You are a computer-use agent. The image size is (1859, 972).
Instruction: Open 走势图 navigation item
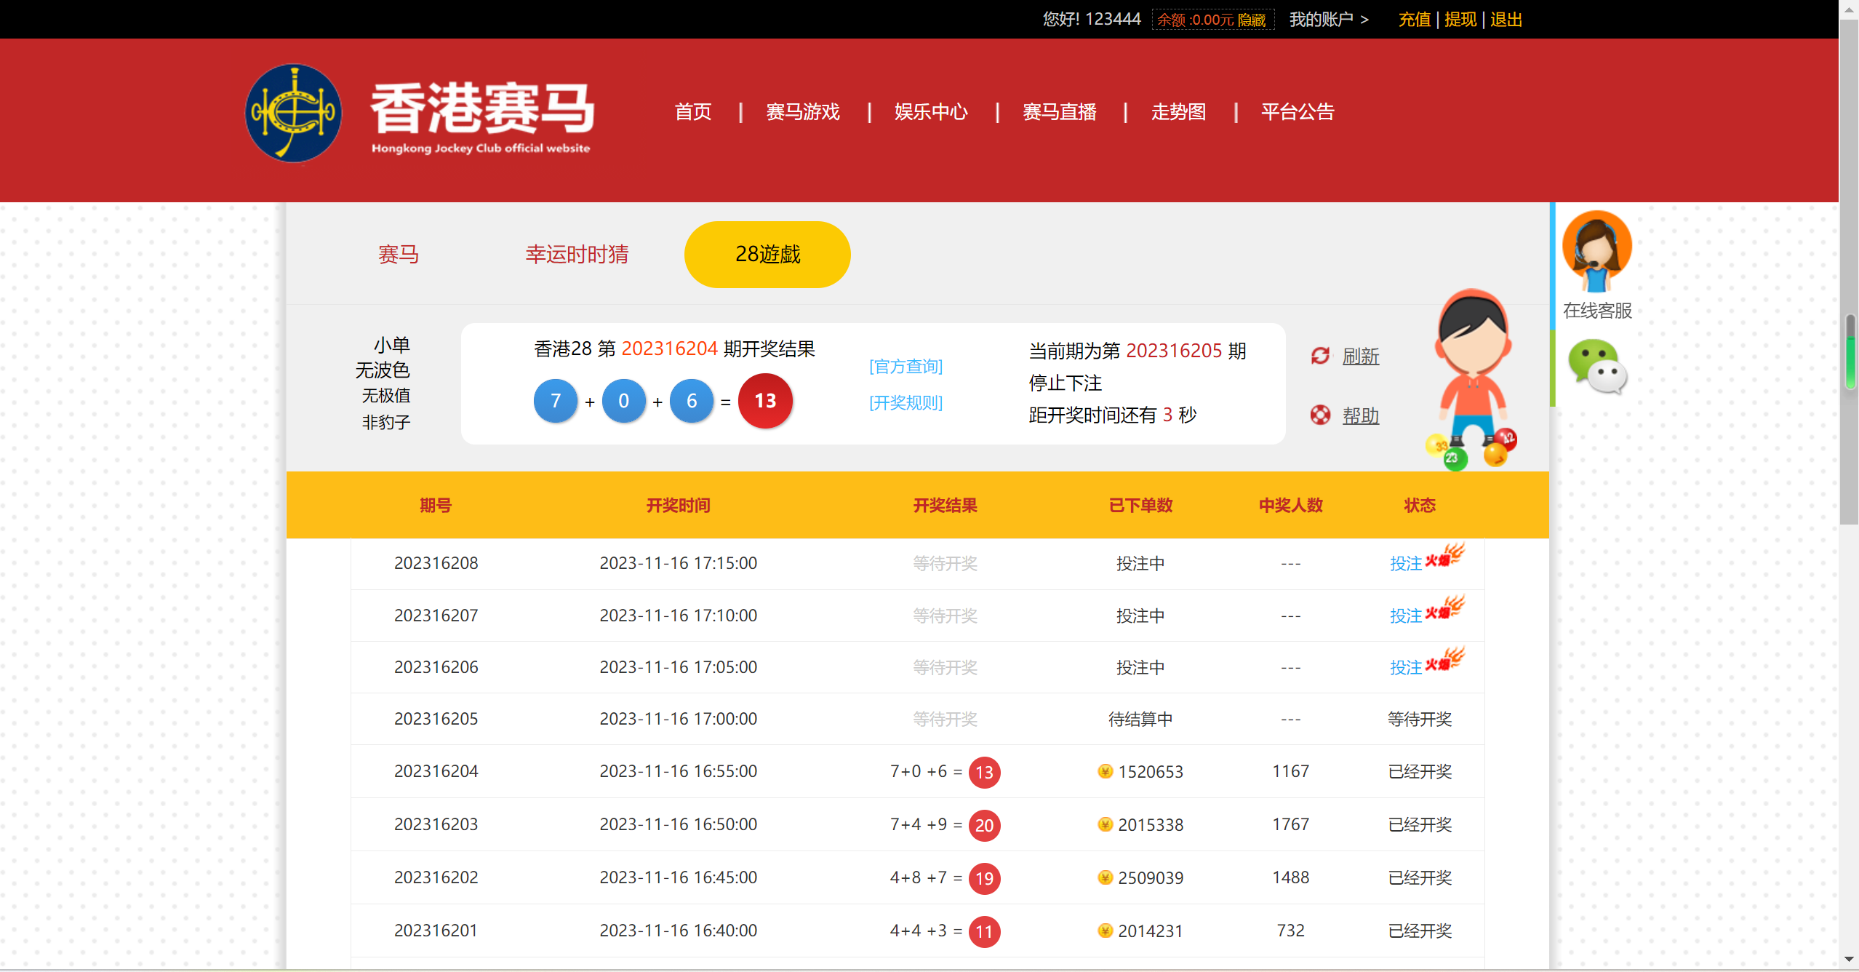click(x=1178, y=112)
